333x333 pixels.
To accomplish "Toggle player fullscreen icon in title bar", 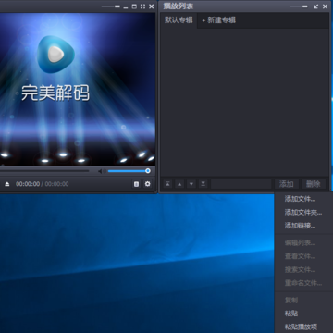I will click(x=142, y=6).
